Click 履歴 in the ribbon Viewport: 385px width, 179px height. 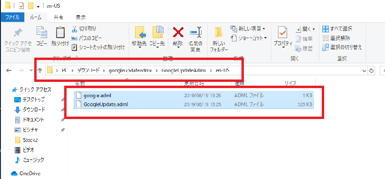pos(304,49)
